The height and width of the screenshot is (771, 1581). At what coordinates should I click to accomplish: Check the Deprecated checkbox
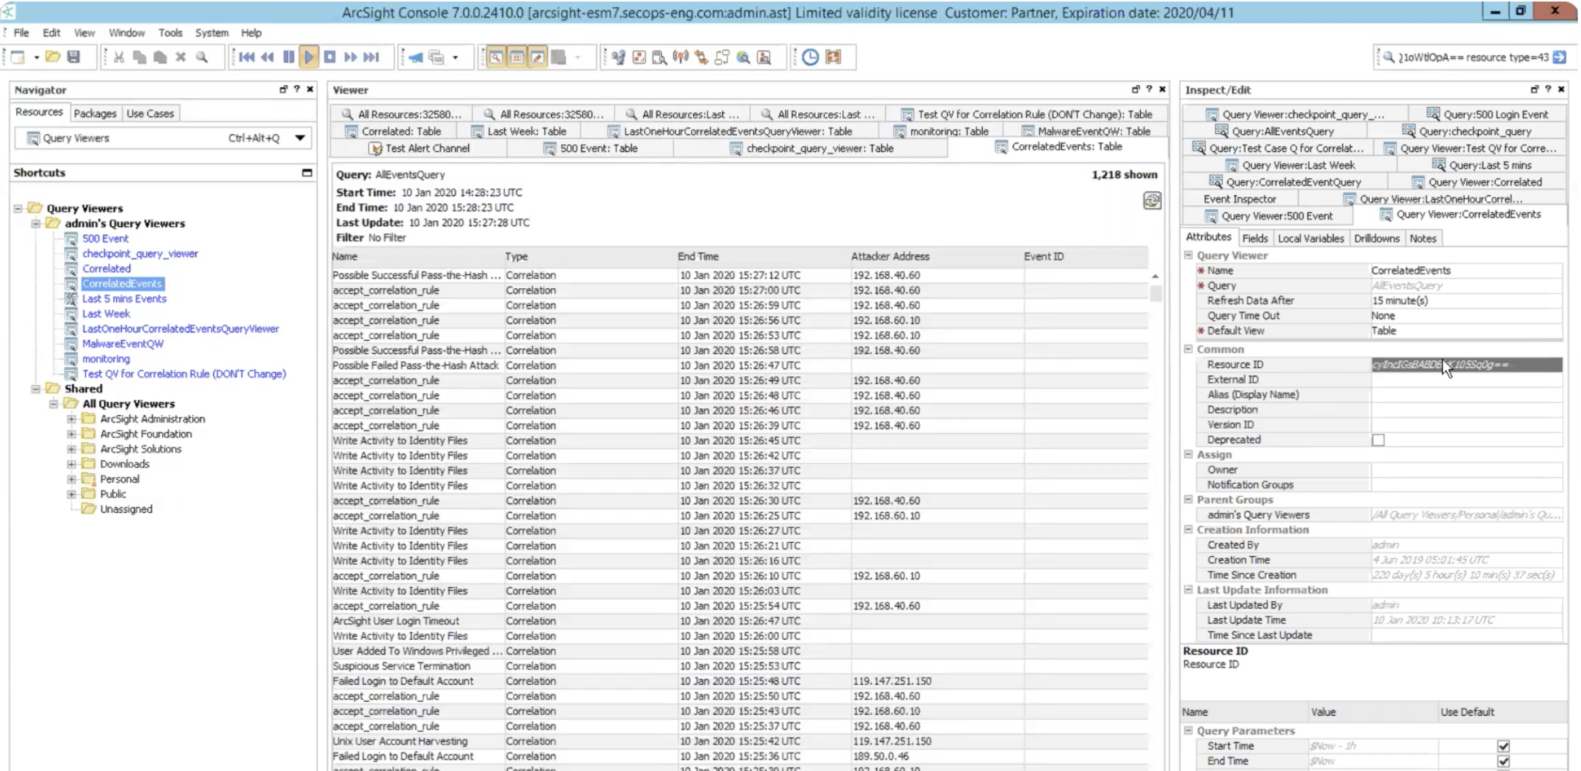click(x=1378, y=440)
